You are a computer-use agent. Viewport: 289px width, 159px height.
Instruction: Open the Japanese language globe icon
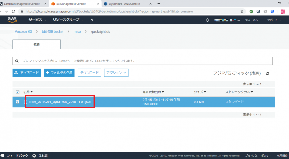[34, 156]
